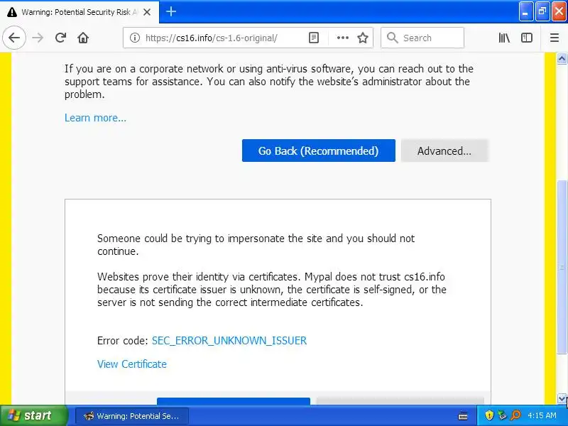Click the tray icon beside the shield
Viewport: 568px width, 426px height.
coord(502,415)
